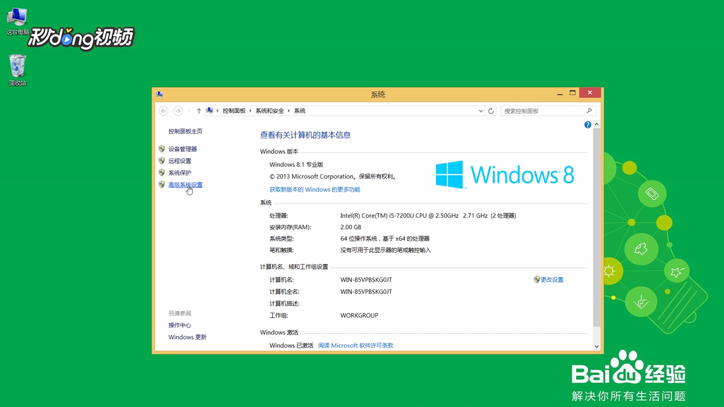Open Help via blue question mark
Viewport: 724px width, 407px height.
(588, 124)
